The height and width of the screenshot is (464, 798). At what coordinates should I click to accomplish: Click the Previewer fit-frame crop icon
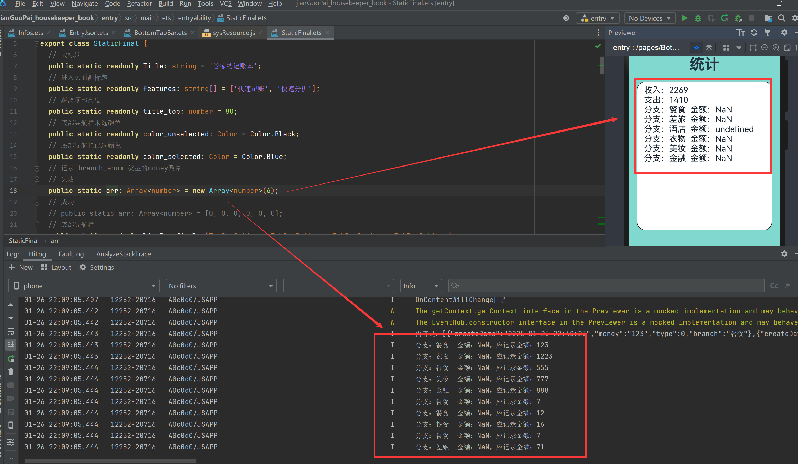pos(753,48)
